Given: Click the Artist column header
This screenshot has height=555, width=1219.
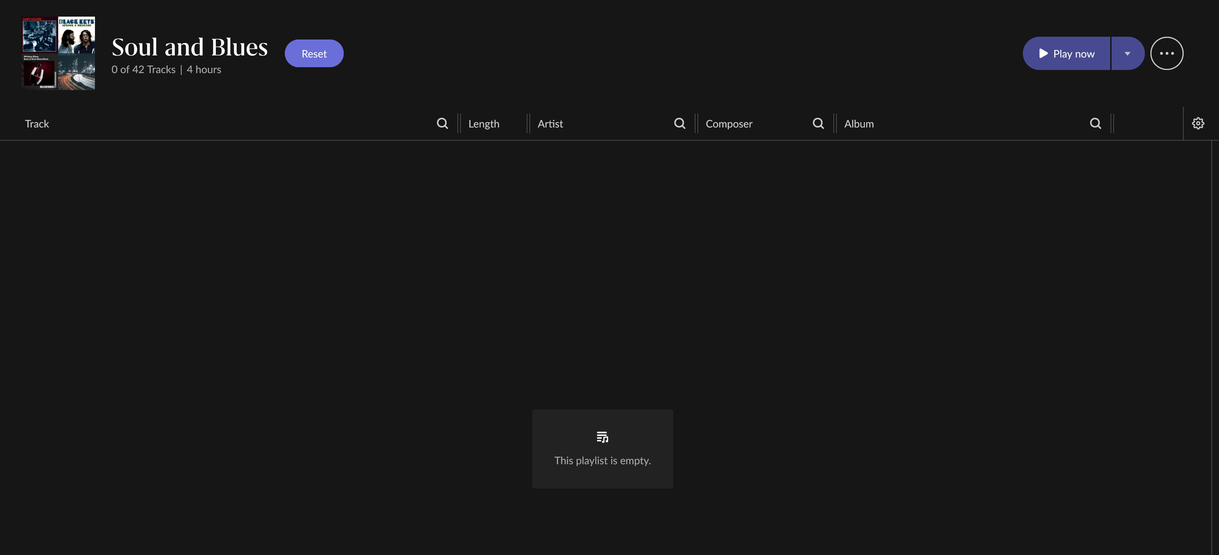Looking at the screenshot, I should 550,124.
